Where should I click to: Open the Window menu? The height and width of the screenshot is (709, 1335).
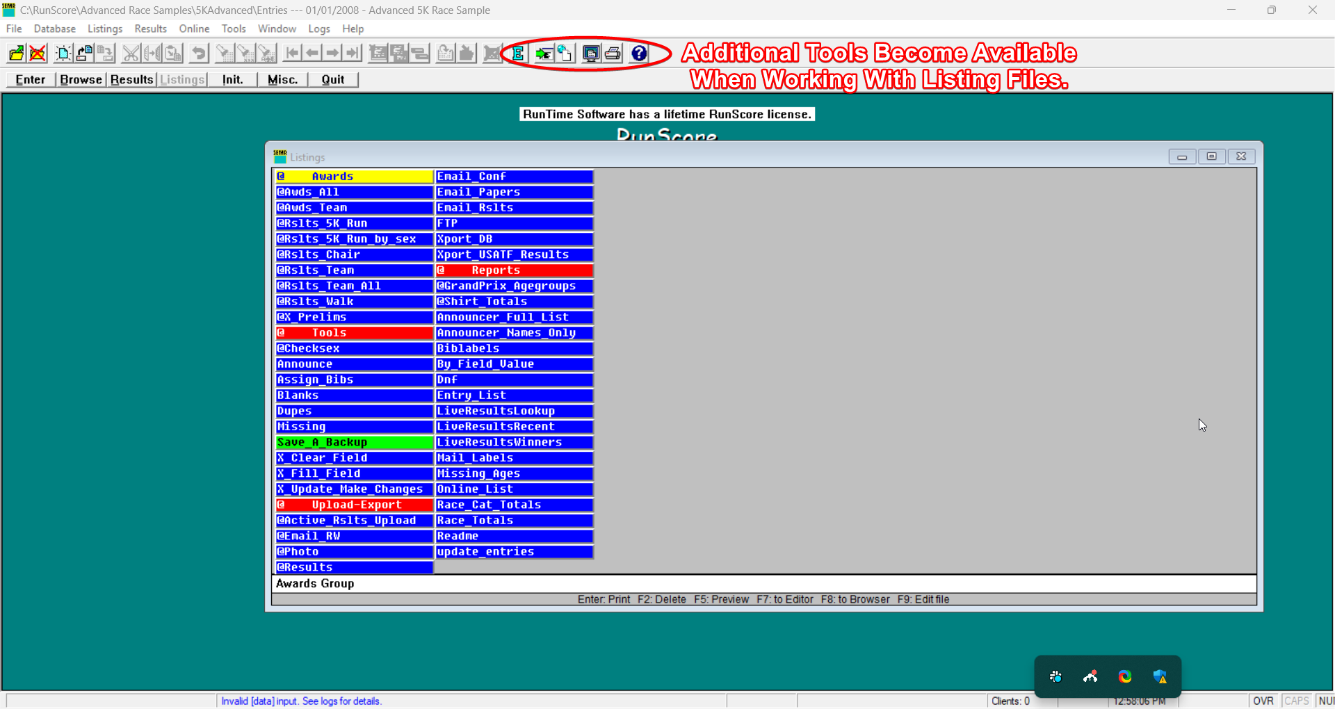coord(277,28)
